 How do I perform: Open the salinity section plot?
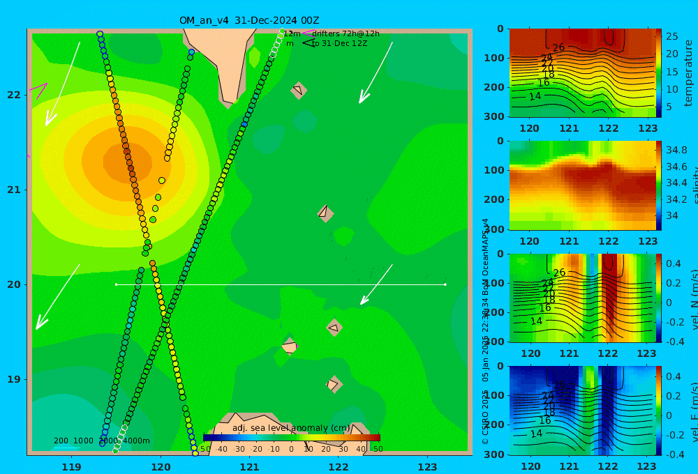coord(583,185)
